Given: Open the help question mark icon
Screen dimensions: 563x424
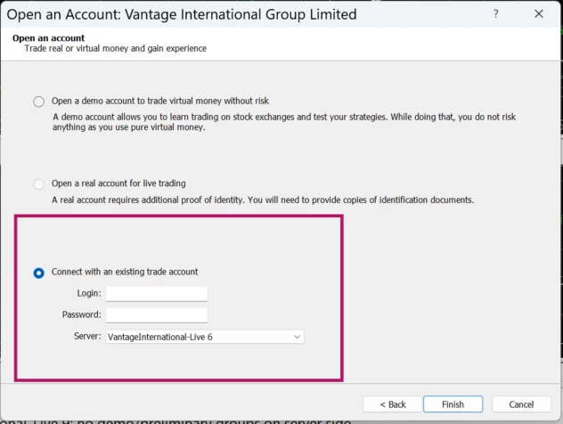Looking at the screenshot, I should [x=496, y=14].
